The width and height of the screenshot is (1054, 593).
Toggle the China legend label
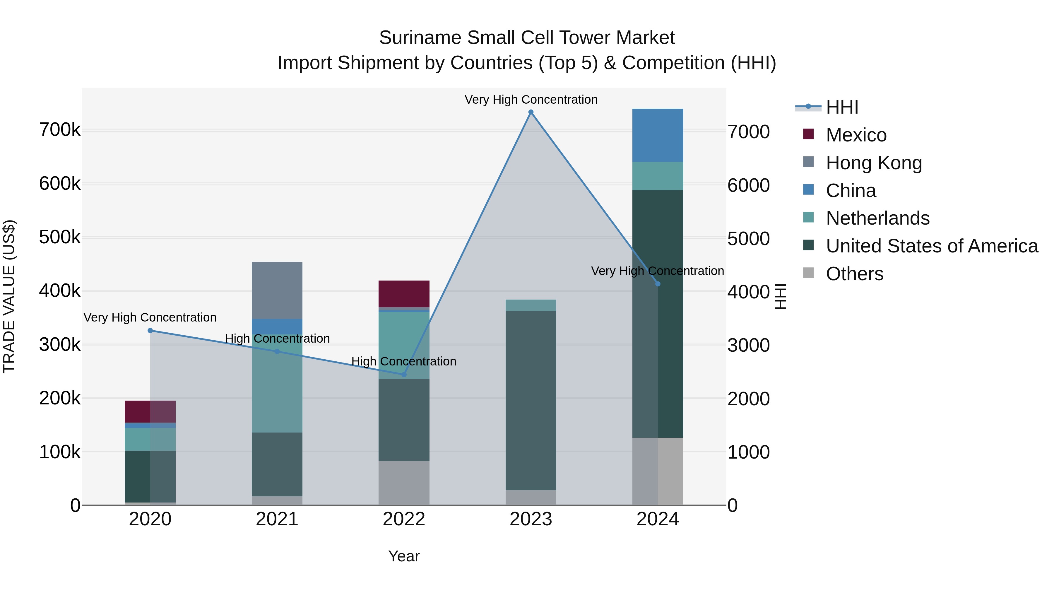click(x=851, y=191)
